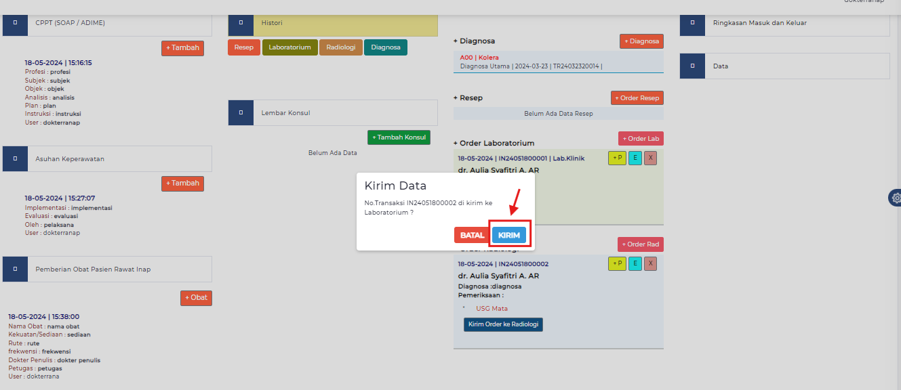Click the blue icon beside Asuhan Keperawatan
The height and width of the screenshot is (390, 901).
click(x=14, y=158)
